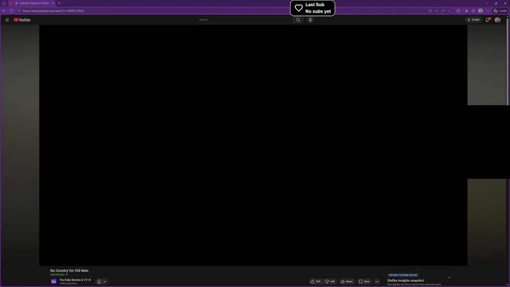Go to YouTube home via logo
Screen dimensions: 510x287
tap(22, 20)
